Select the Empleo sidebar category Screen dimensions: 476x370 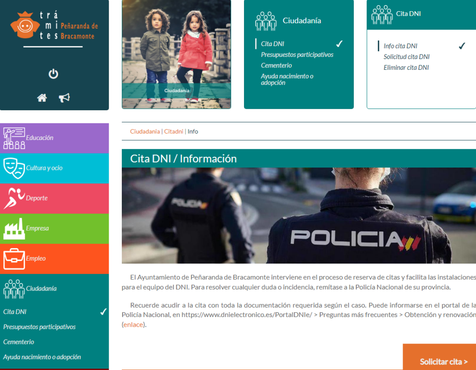[x=54, y=259]
